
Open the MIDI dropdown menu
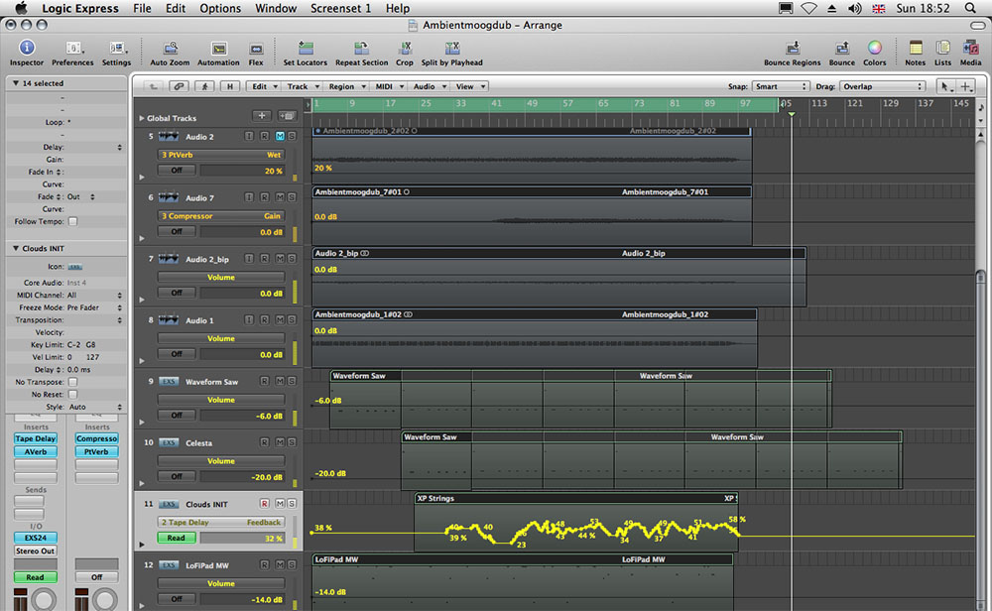[389, 86]
